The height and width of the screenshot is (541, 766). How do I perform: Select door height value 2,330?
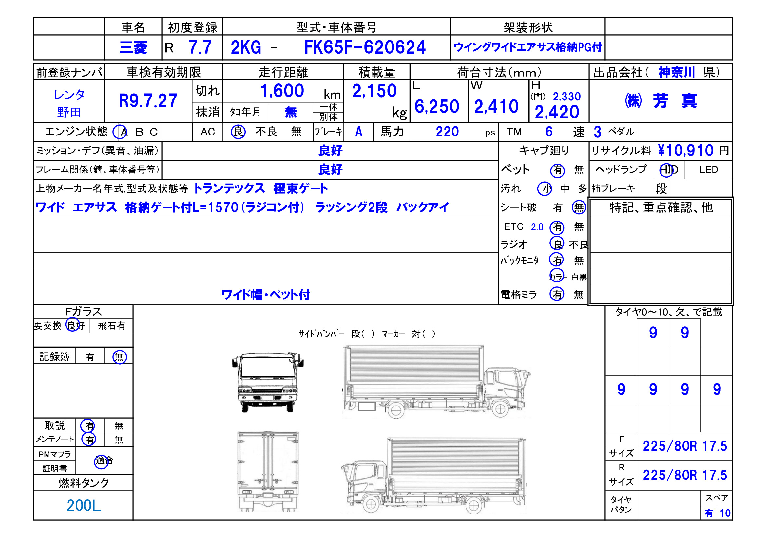(566, 97)
